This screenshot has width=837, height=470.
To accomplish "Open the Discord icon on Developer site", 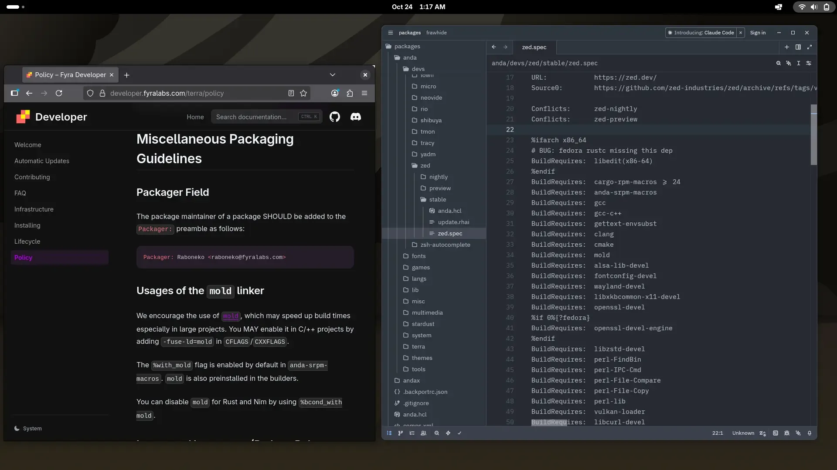I will pyautogui.click(x=356, y=117).
